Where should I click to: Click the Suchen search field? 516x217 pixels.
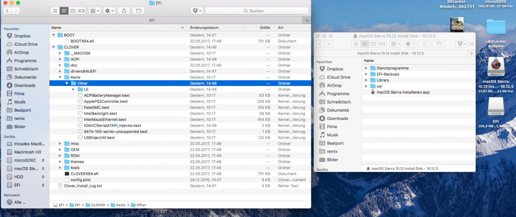coord(257,10)
